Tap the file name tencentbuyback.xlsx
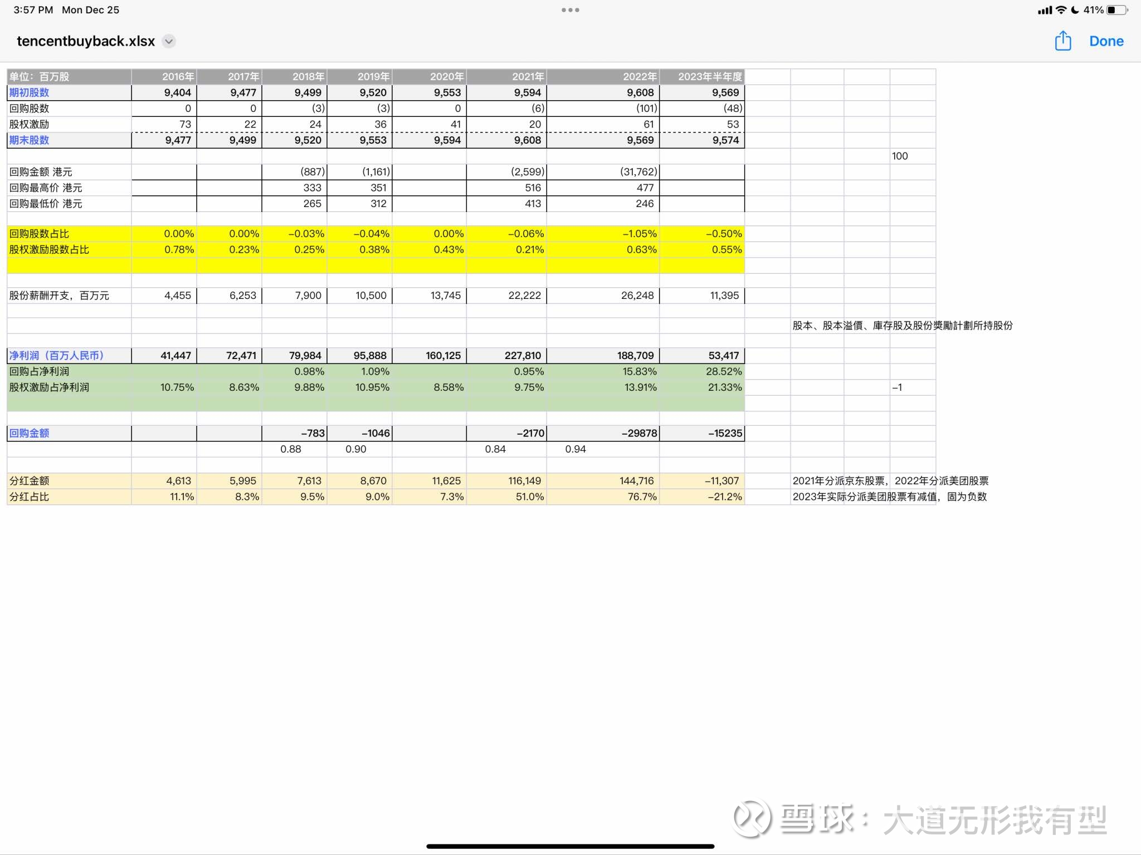1141x855 pixels. pos(86,41)
